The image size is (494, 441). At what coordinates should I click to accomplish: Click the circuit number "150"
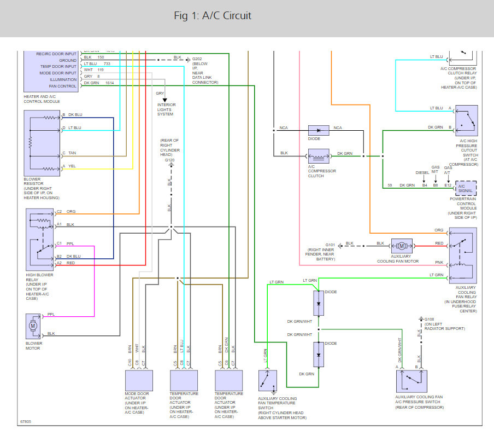coord(101,57)
